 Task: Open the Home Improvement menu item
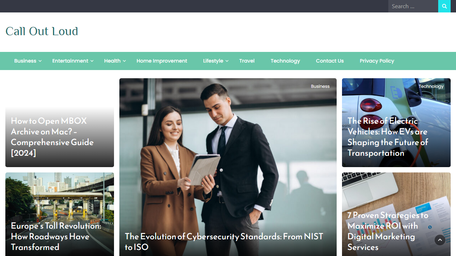pyautogui.click(x=162, y=61)
